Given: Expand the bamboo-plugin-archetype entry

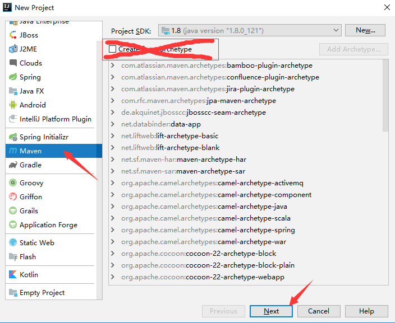Looking at the screenshot, I should 113,65.
